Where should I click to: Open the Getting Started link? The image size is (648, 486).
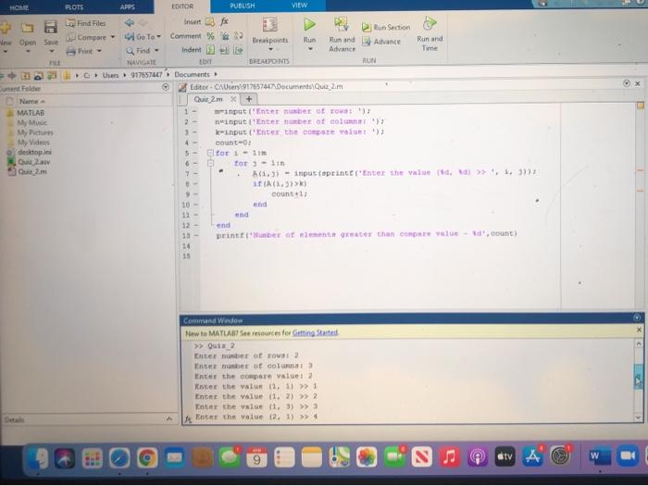click(315, 332)
